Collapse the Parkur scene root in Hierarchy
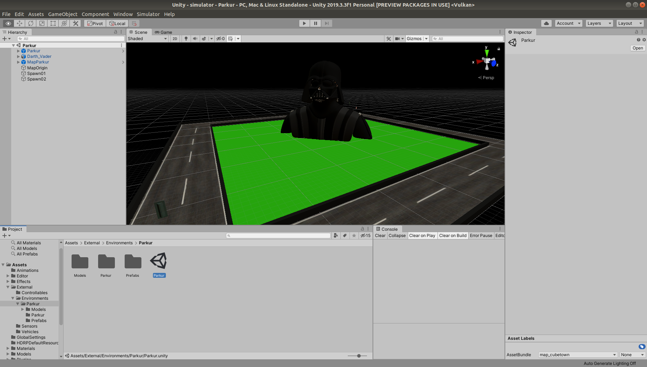The width and height of the screenshot is (647, 367). click(14, 45)
